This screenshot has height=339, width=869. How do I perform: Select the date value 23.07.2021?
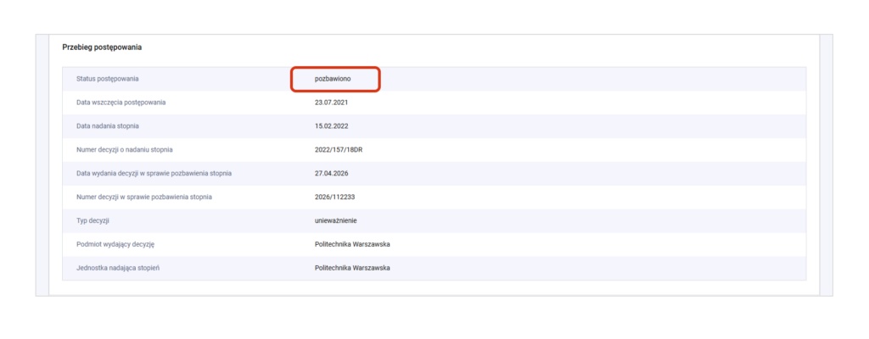coord(331,103)
